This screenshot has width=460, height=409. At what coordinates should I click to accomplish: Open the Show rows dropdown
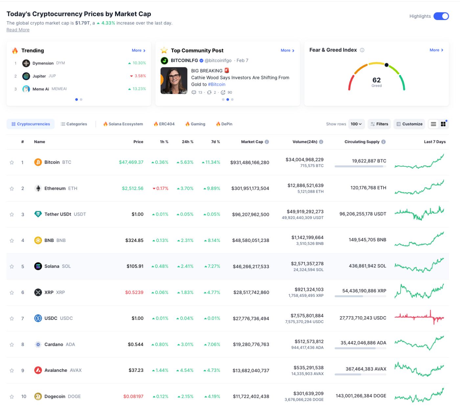coord(356,124)
